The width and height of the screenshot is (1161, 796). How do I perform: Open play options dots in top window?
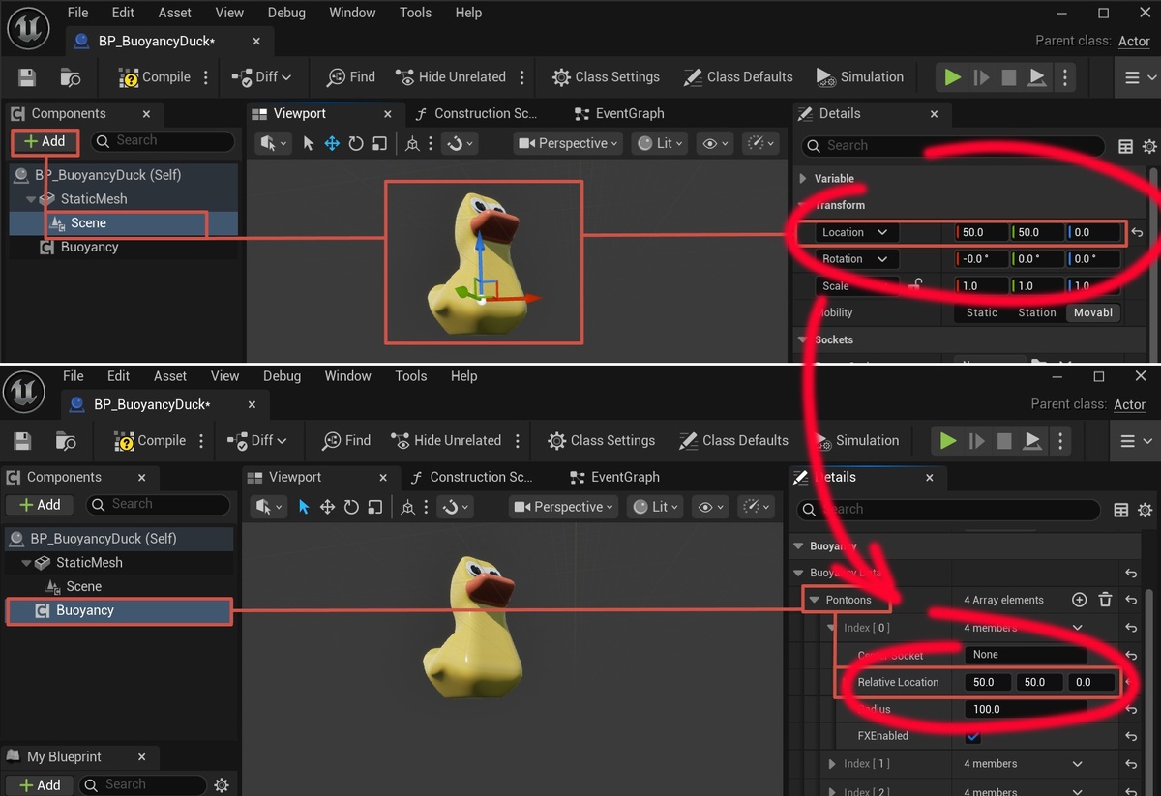1065,77
